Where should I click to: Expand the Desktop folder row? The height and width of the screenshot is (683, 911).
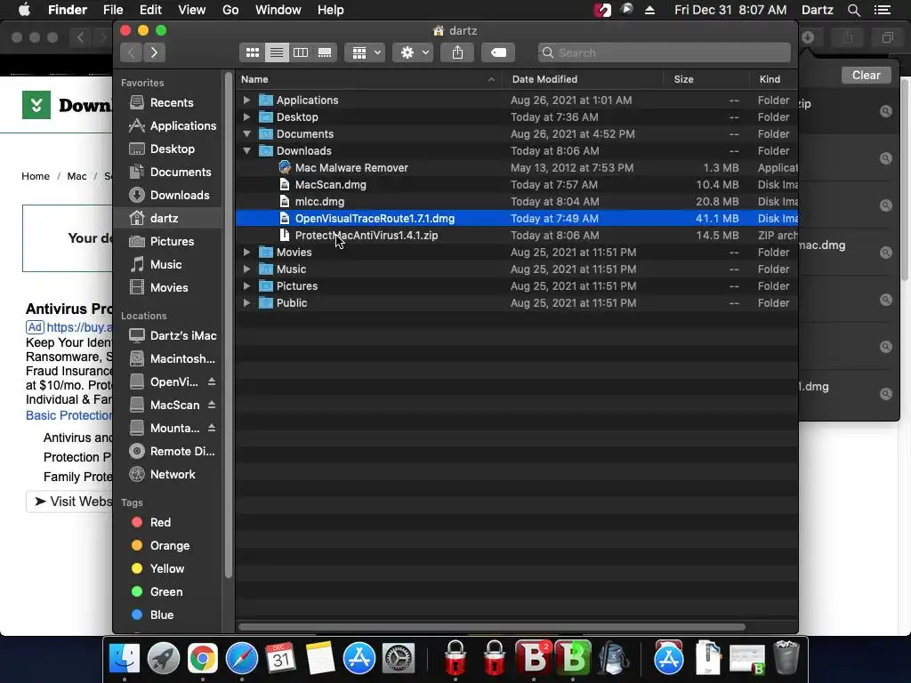point(246,117)
